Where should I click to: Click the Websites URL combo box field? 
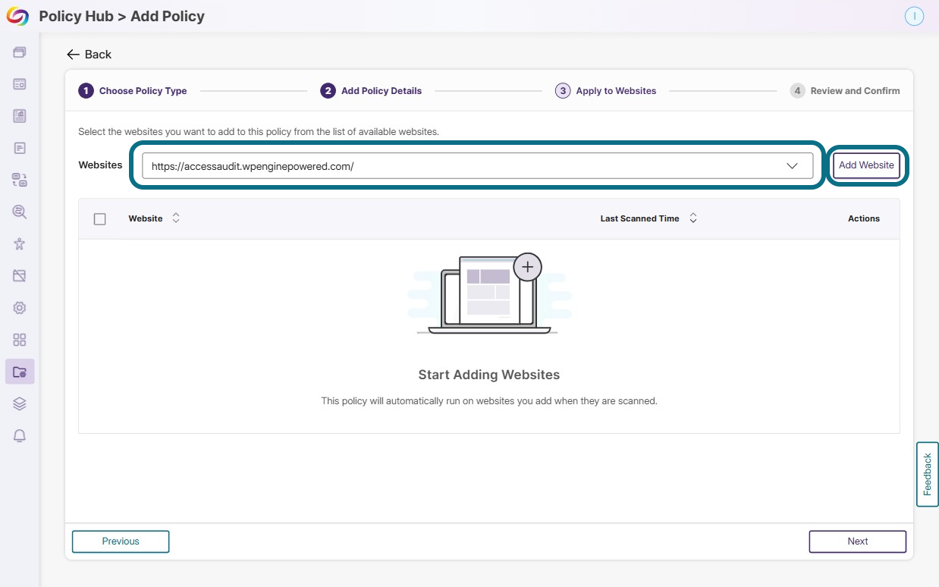click(478, 166)
